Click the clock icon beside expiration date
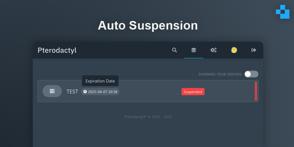The height and width of the screenshot is (147, 294). pos(85,92)
